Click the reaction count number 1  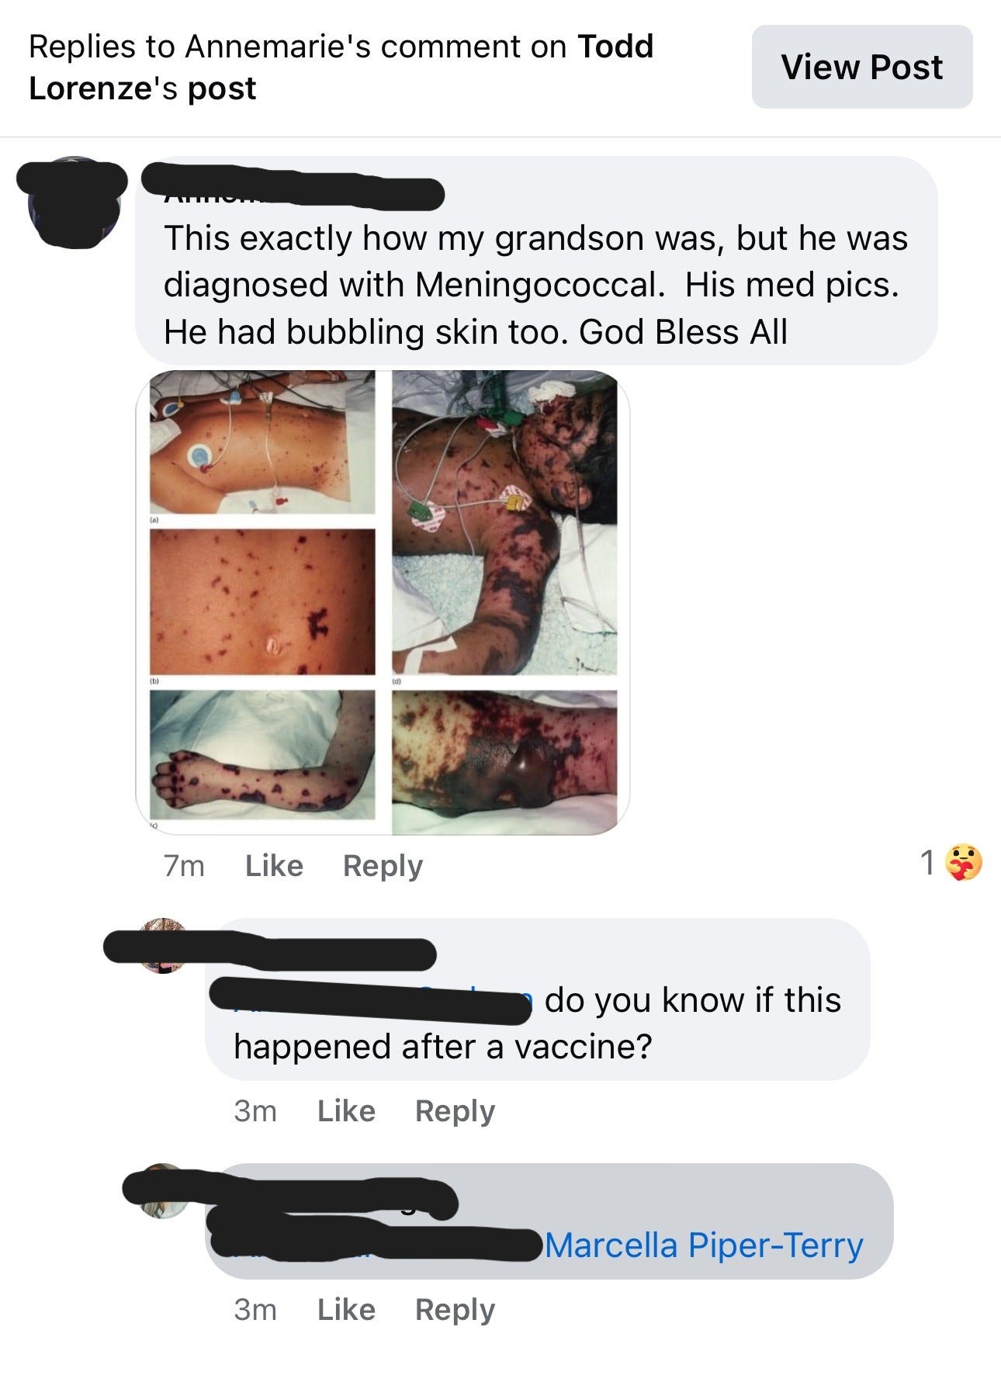click(927, 863)
